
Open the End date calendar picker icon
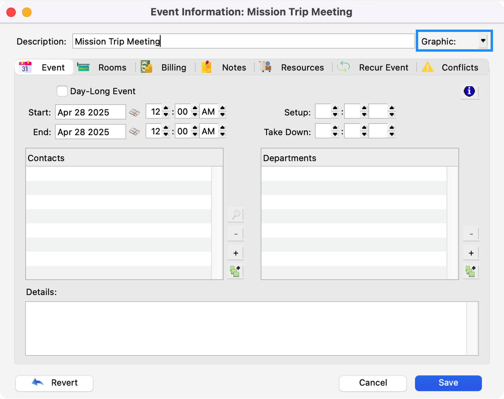[x=134, y=132]
